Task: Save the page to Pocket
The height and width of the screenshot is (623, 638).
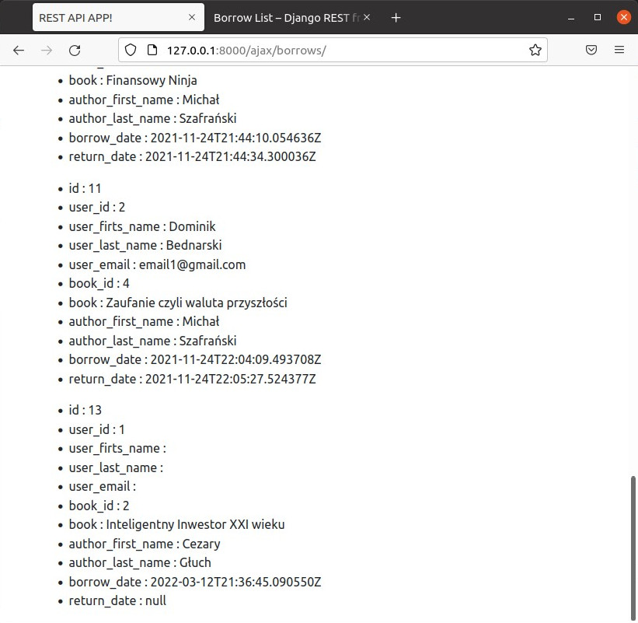Action: (591, 50)
